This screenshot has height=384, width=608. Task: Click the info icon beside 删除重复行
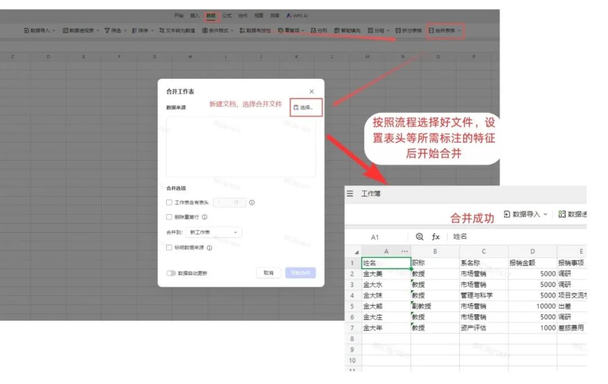point(205,217)
